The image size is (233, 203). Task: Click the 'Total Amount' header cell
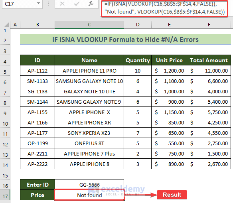coord(209,60)
